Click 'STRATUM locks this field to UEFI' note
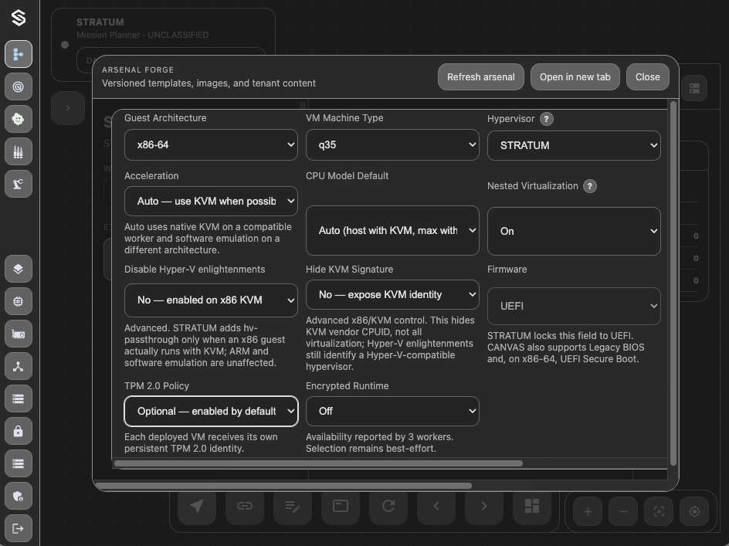 560,336
